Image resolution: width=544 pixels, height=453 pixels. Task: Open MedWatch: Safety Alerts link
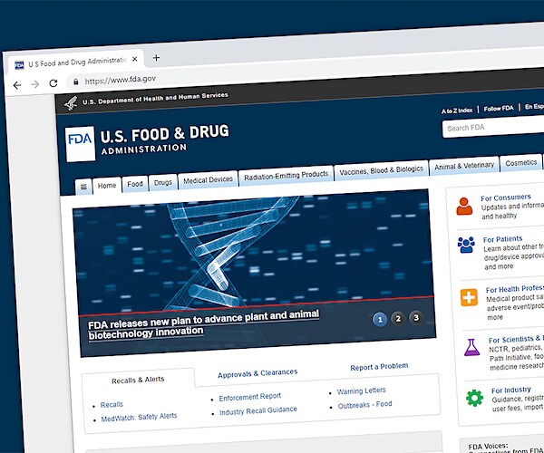[139, 417]
